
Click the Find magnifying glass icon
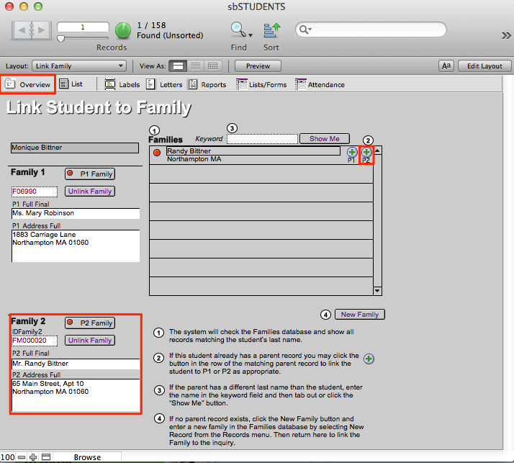point(238,30)
